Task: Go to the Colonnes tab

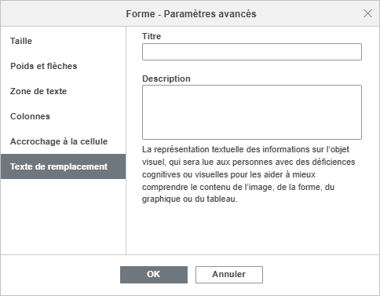Action: coord(63,116)
